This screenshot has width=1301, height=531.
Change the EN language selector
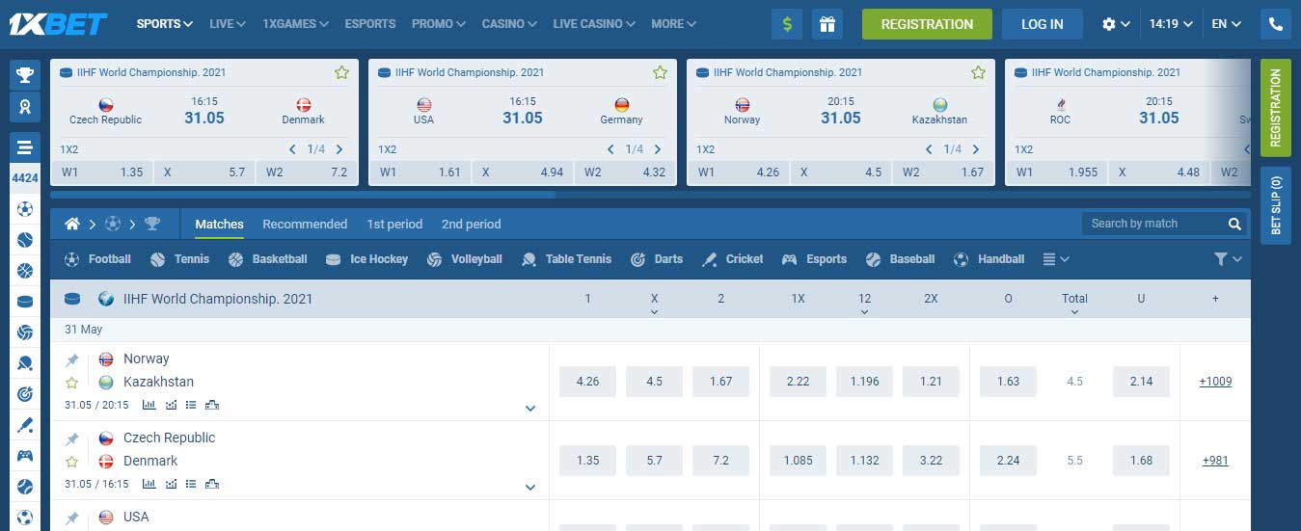click(x=1227, y=24)
